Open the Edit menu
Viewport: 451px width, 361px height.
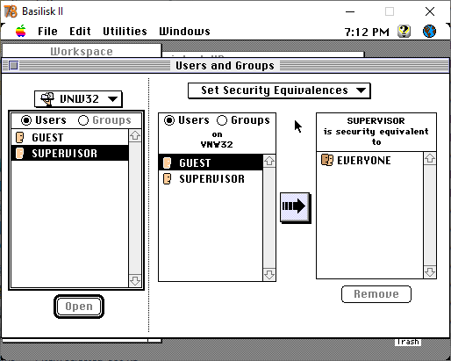point(80,32)
